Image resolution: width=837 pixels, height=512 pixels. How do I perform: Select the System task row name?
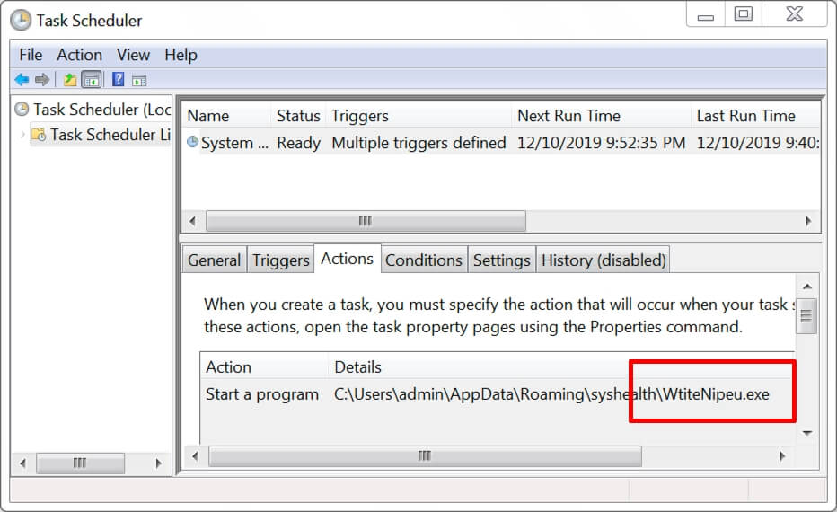click(234, 143)
